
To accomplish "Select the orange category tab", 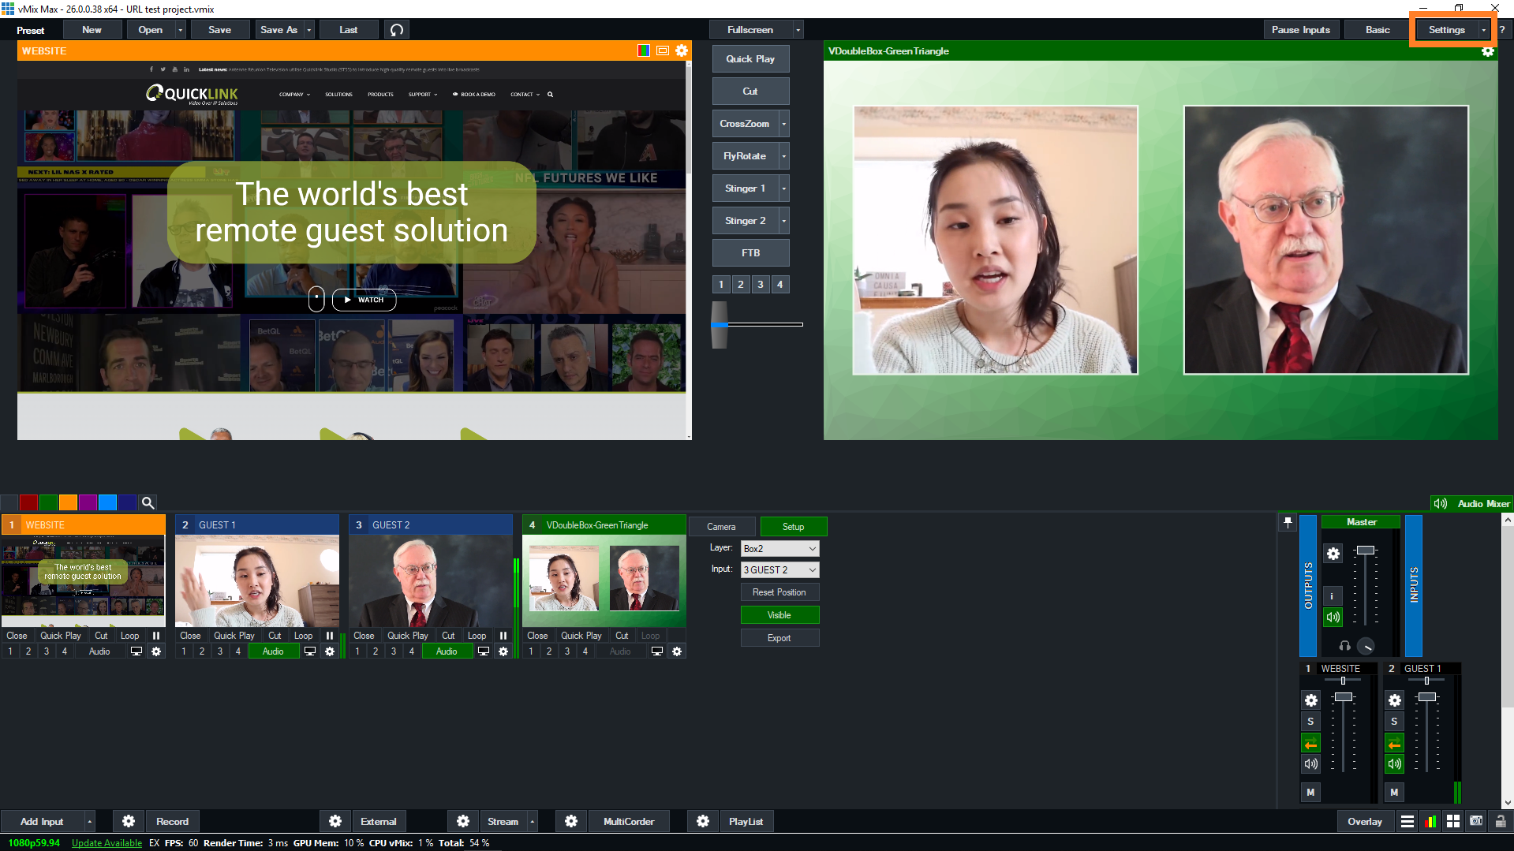I will (x=68, y=502).
